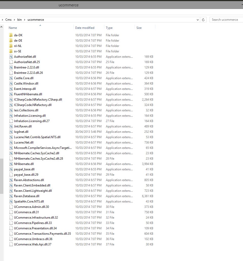Open the address bar history dropdown

click(198, 20)
